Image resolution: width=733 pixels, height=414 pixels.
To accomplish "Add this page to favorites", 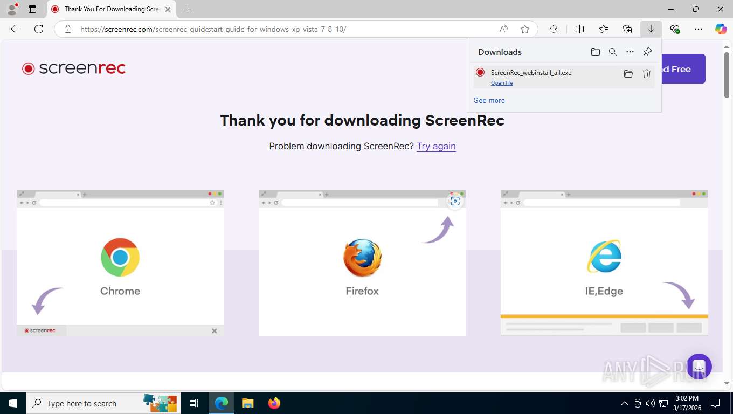I will (525, 29).
